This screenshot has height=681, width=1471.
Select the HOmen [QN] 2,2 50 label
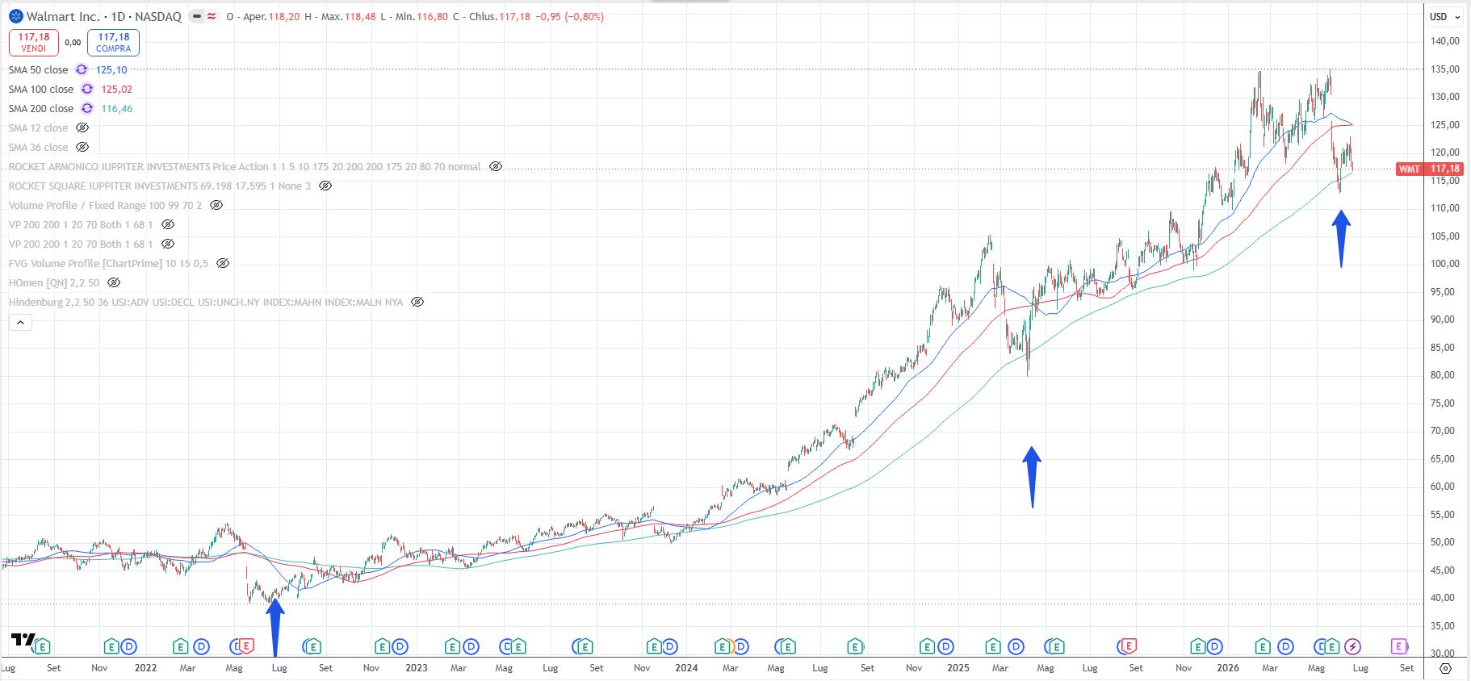click(x=54, y=282)
